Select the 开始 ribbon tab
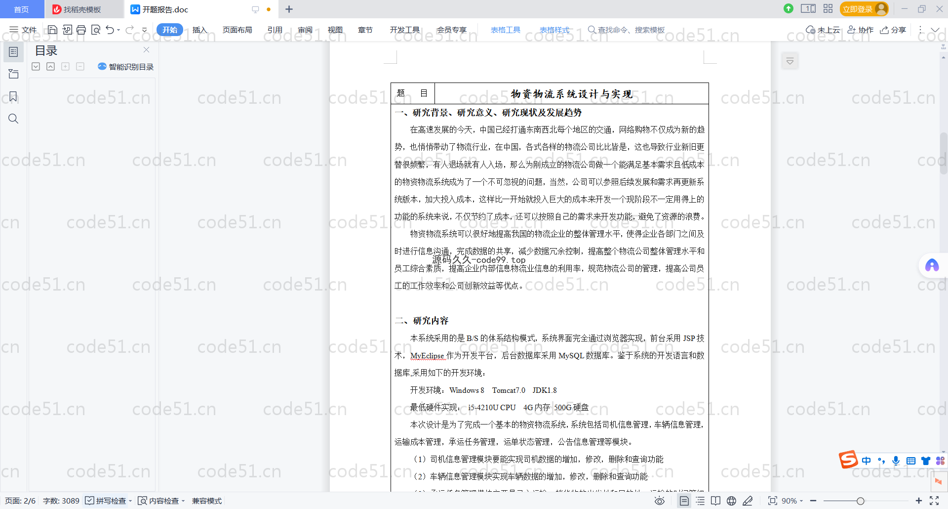Image resolution: width=948 pixels, height=509 pixels. click(170, 30)
